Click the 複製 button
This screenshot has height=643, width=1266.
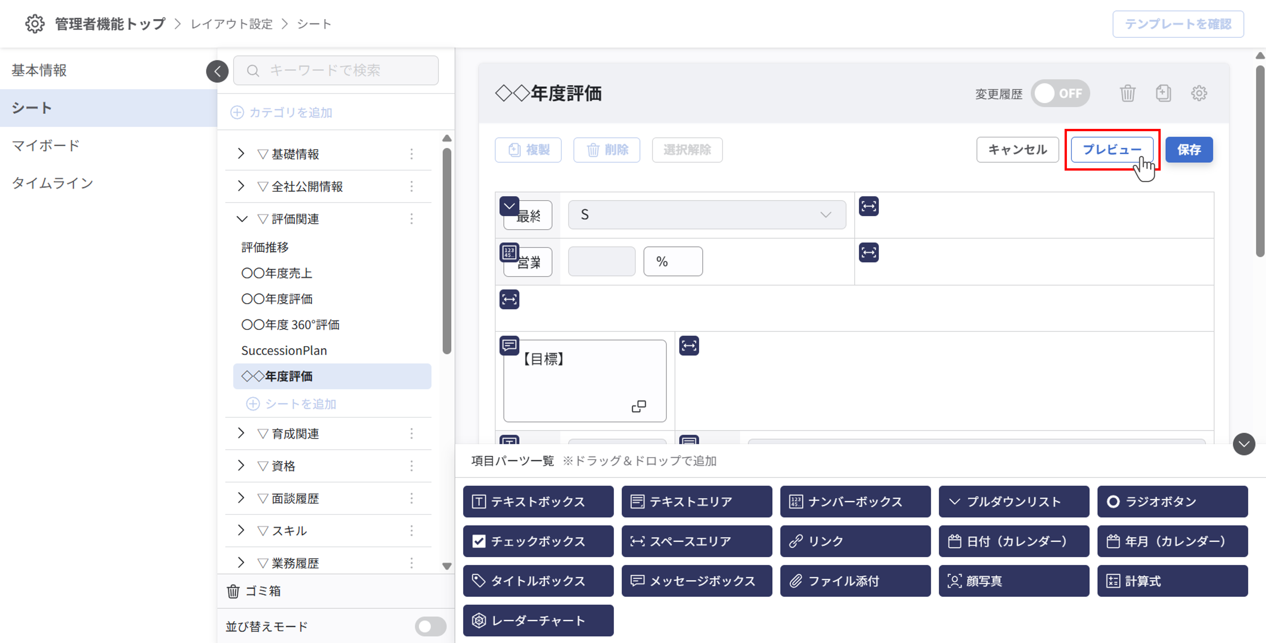pos(528,149)
